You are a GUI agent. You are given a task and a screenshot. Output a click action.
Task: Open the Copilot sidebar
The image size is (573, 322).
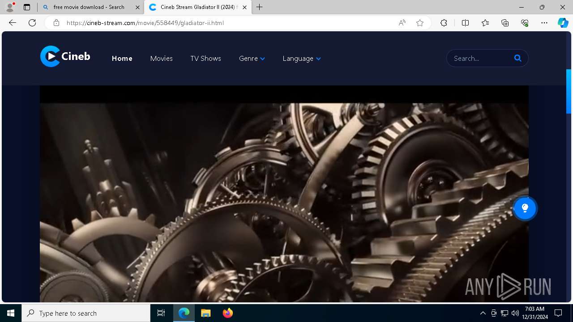point(563,23)
